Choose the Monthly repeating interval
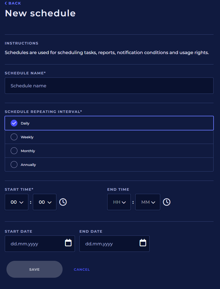 pos(14,151)
